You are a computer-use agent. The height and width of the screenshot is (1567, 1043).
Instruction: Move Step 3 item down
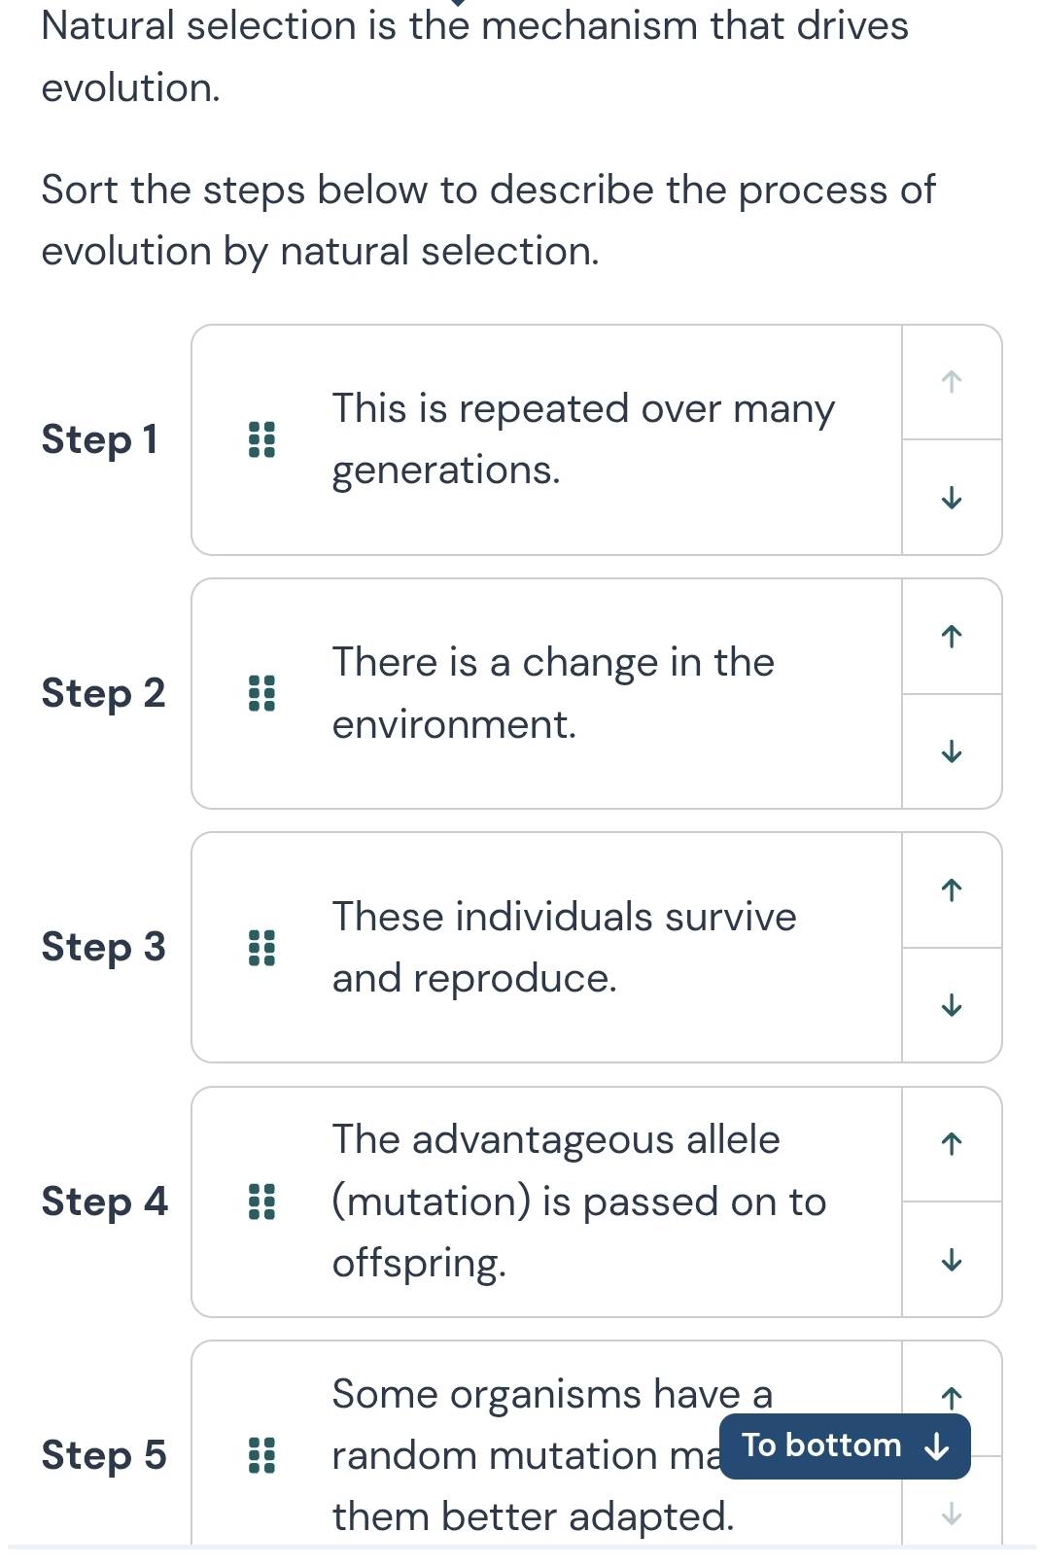tap(952, 1006)
